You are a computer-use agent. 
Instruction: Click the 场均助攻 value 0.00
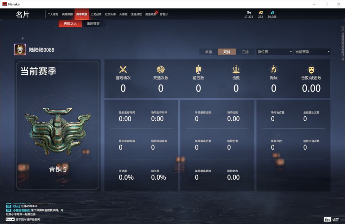coord(233,177)
